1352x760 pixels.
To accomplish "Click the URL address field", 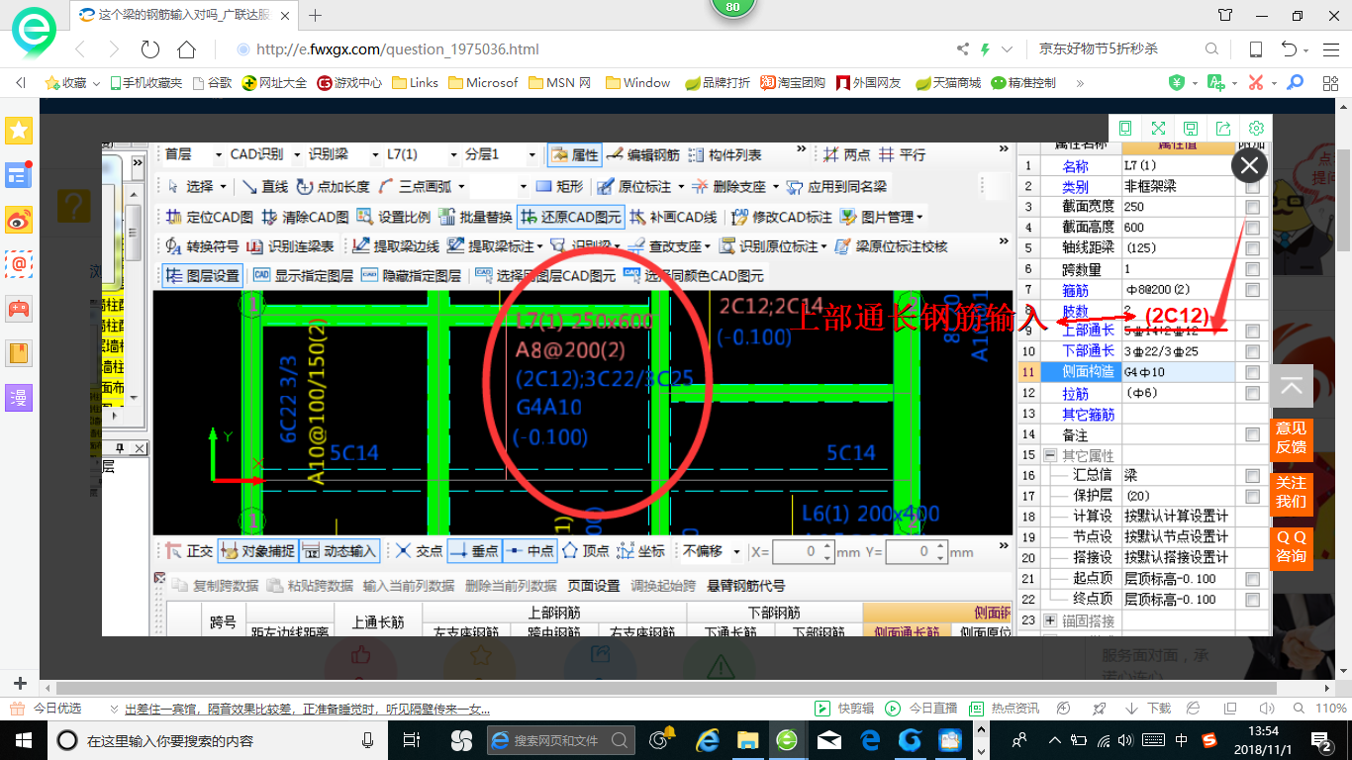I will pyautogui.click(x=589, y=48).
